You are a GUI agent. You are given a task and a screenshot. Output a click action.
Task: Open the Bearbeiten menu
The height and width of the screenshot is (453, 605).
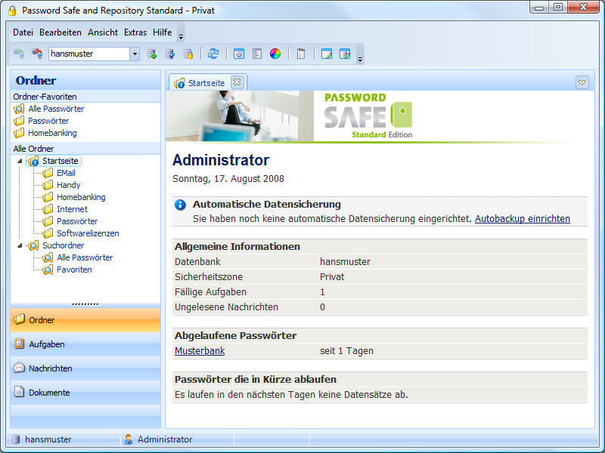(60, 32)
